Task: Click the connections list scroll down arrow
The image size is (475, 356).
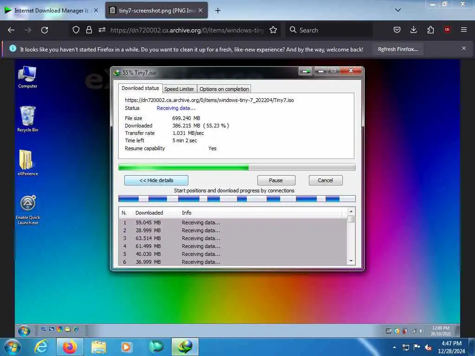Action: tap(351, 261)
